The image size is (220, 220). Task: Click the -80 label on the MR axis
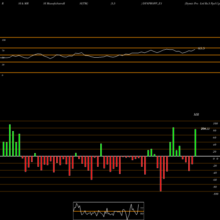(215, 187)
